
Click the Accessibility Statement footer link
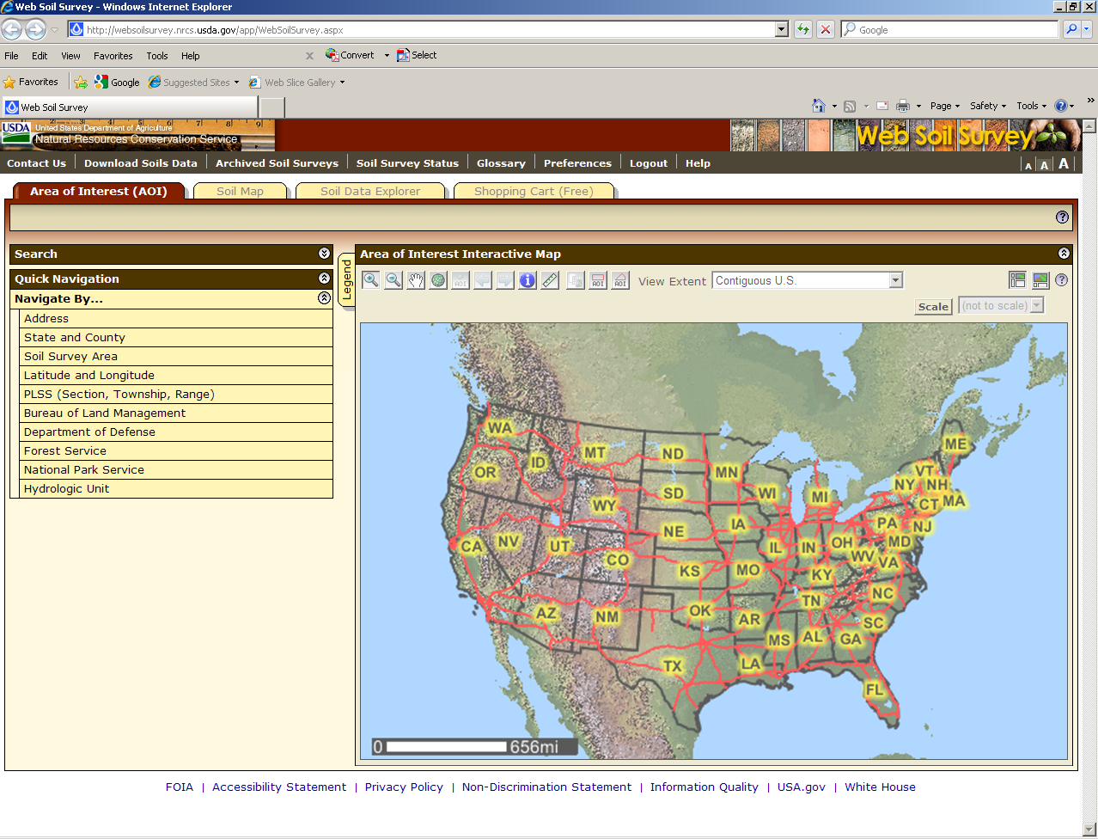click(279, 787)
